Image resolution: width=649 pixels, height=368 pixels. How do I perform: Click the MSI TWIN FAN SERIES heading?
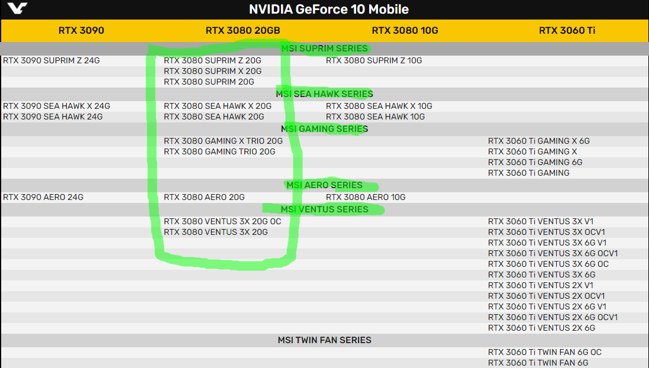coord(324,340)
